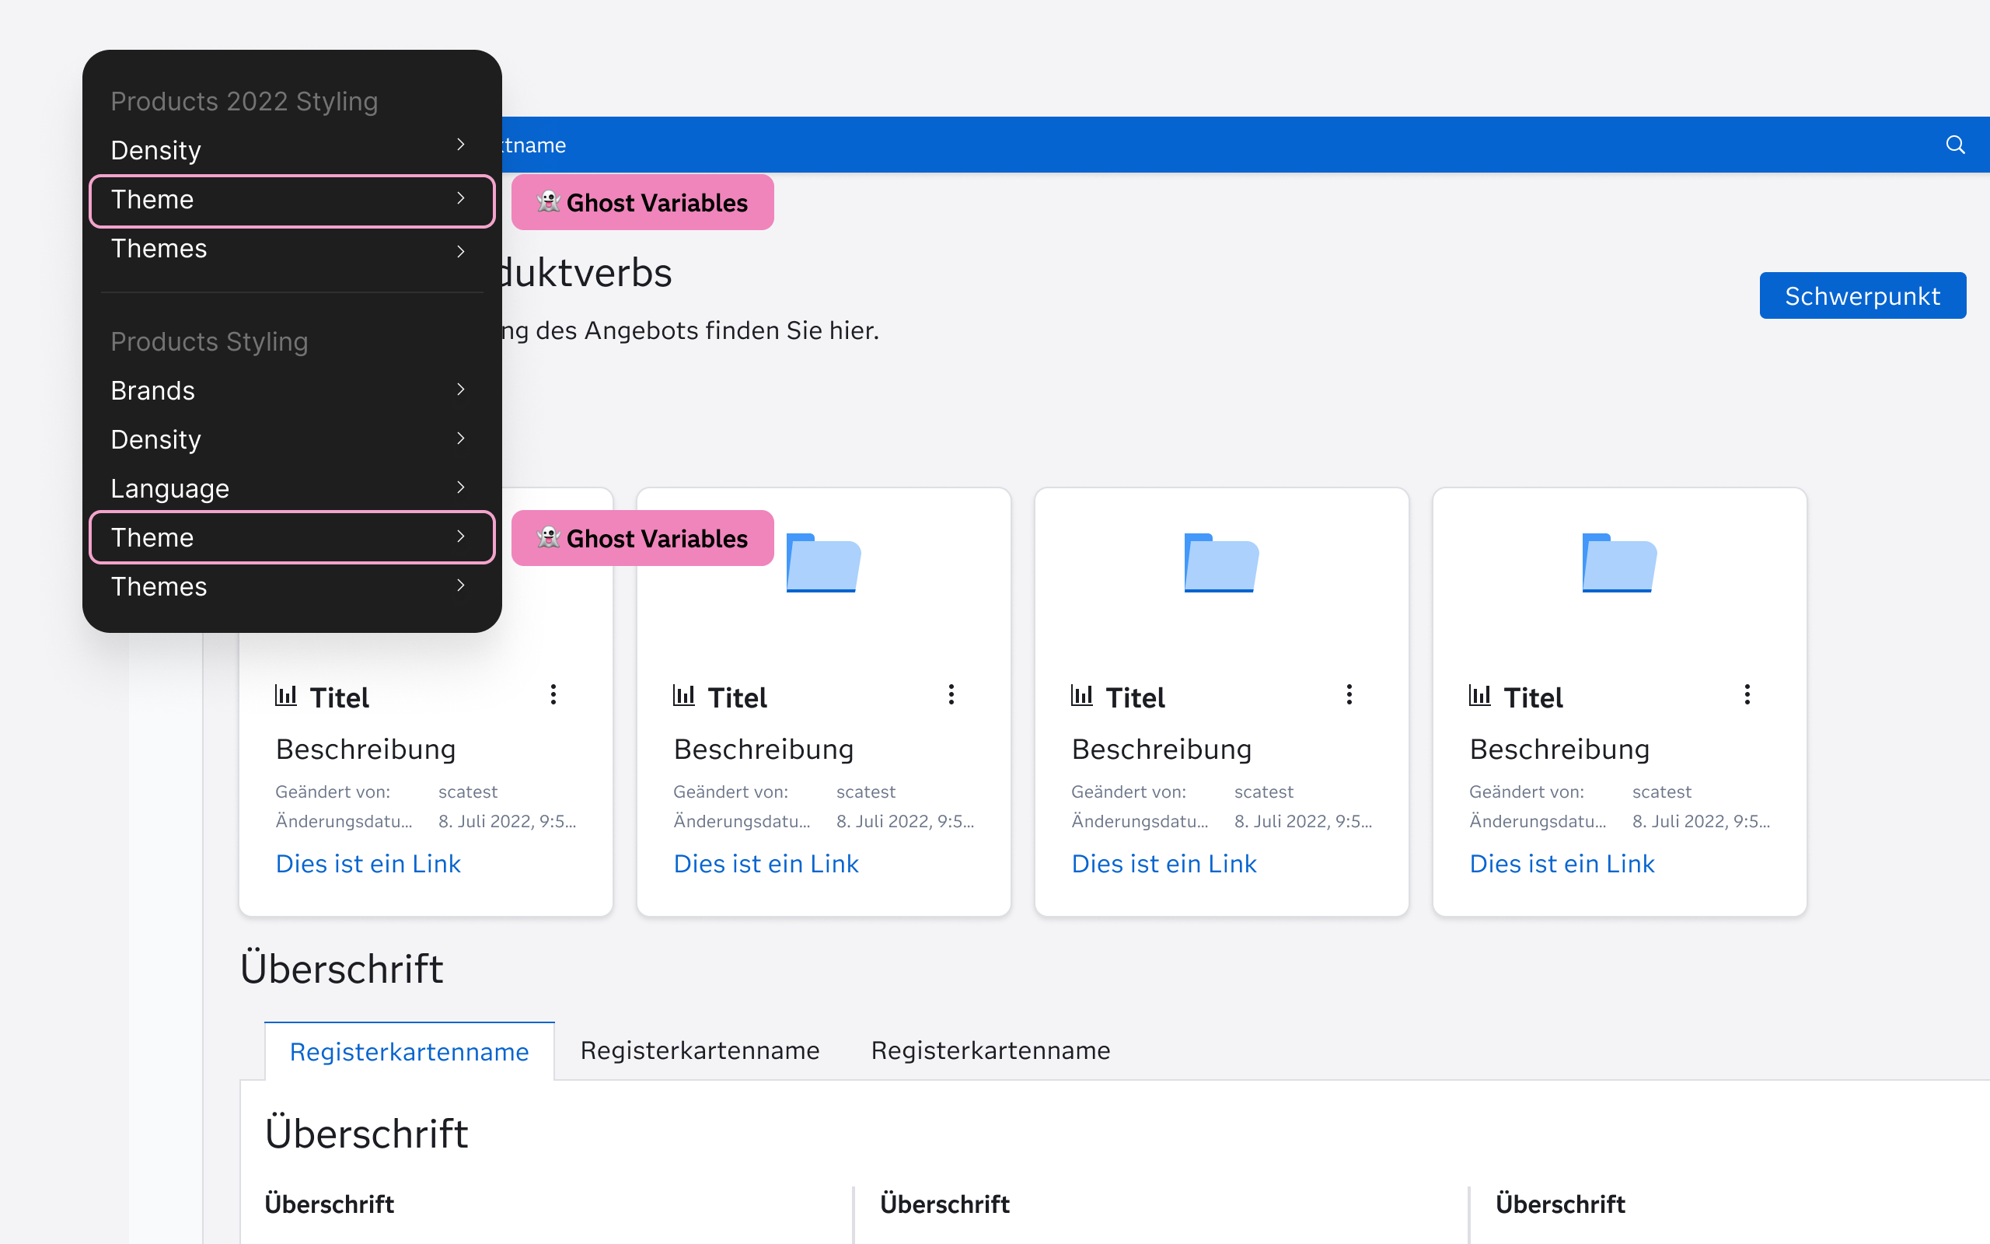The height and width of the screenshot is (1244, 1990).
Task: Open the kebab menu on the fourth Titel card
Action: coord(1747,695)
